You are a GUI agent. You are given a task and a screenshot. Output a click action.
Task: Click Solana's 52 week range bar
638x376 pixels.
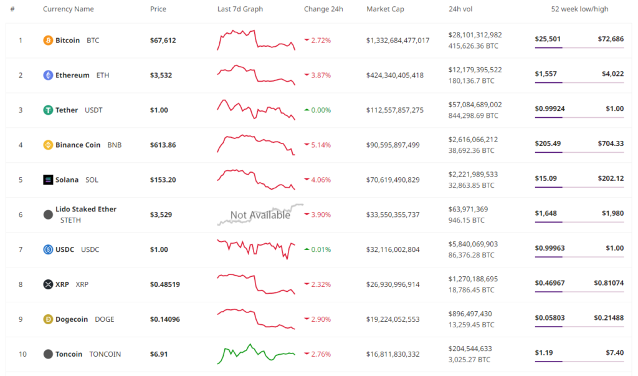[x=579, y=187]
